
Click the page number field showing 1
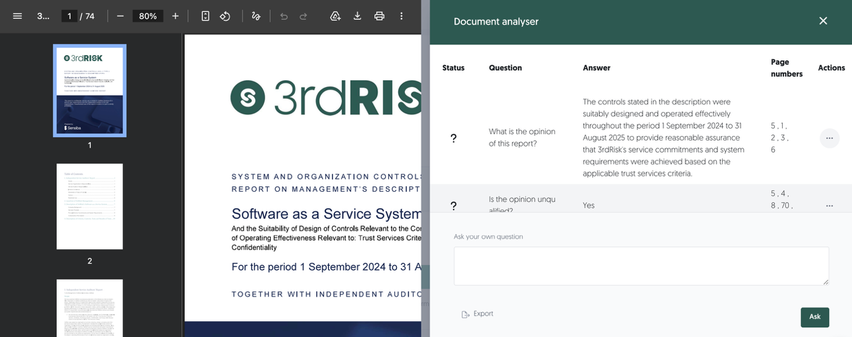pyautogui.click(x=69, y=16)
